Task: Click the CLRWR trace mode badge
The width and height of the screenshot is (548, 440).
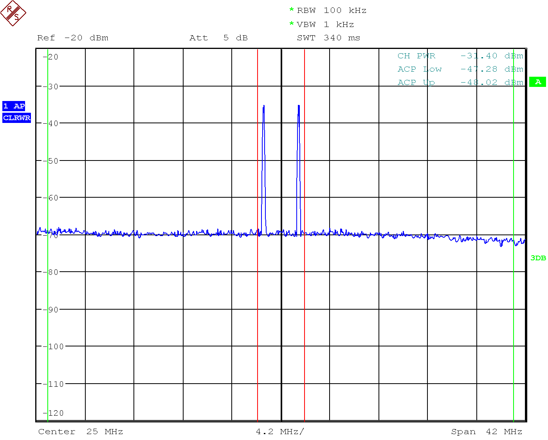Action: pos(16,118)
